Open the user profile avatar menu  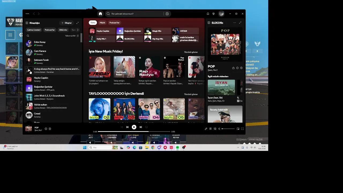221,14
